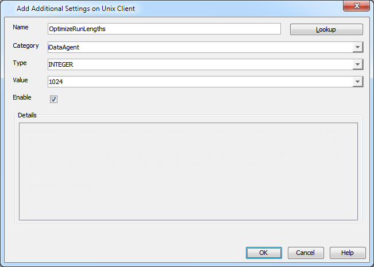The width and height of the screenshot is (374, 267).
Task: Click the Name label
Action: [x=21, y=28]
